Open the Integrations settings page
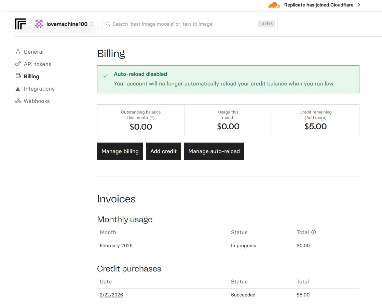This screenshot has width=382, height=306. (x=39, y=89)
